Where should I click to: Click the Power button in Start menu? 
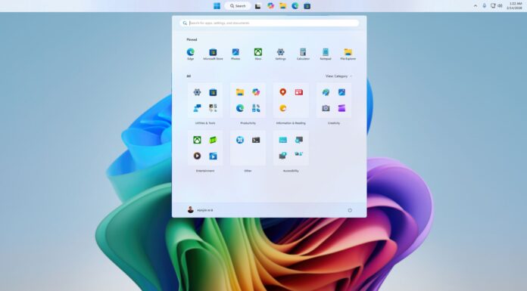pyautogui.click(x=350, y=210)
